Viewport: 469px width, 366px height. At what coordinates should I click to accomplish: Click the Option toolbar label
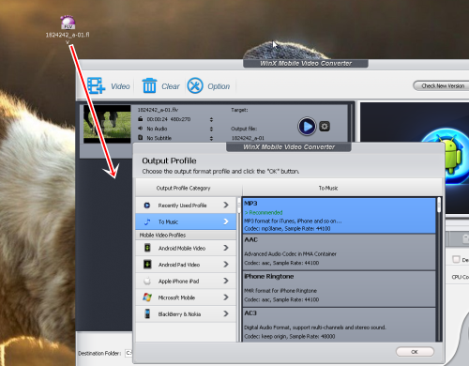[x=219, y=86]
